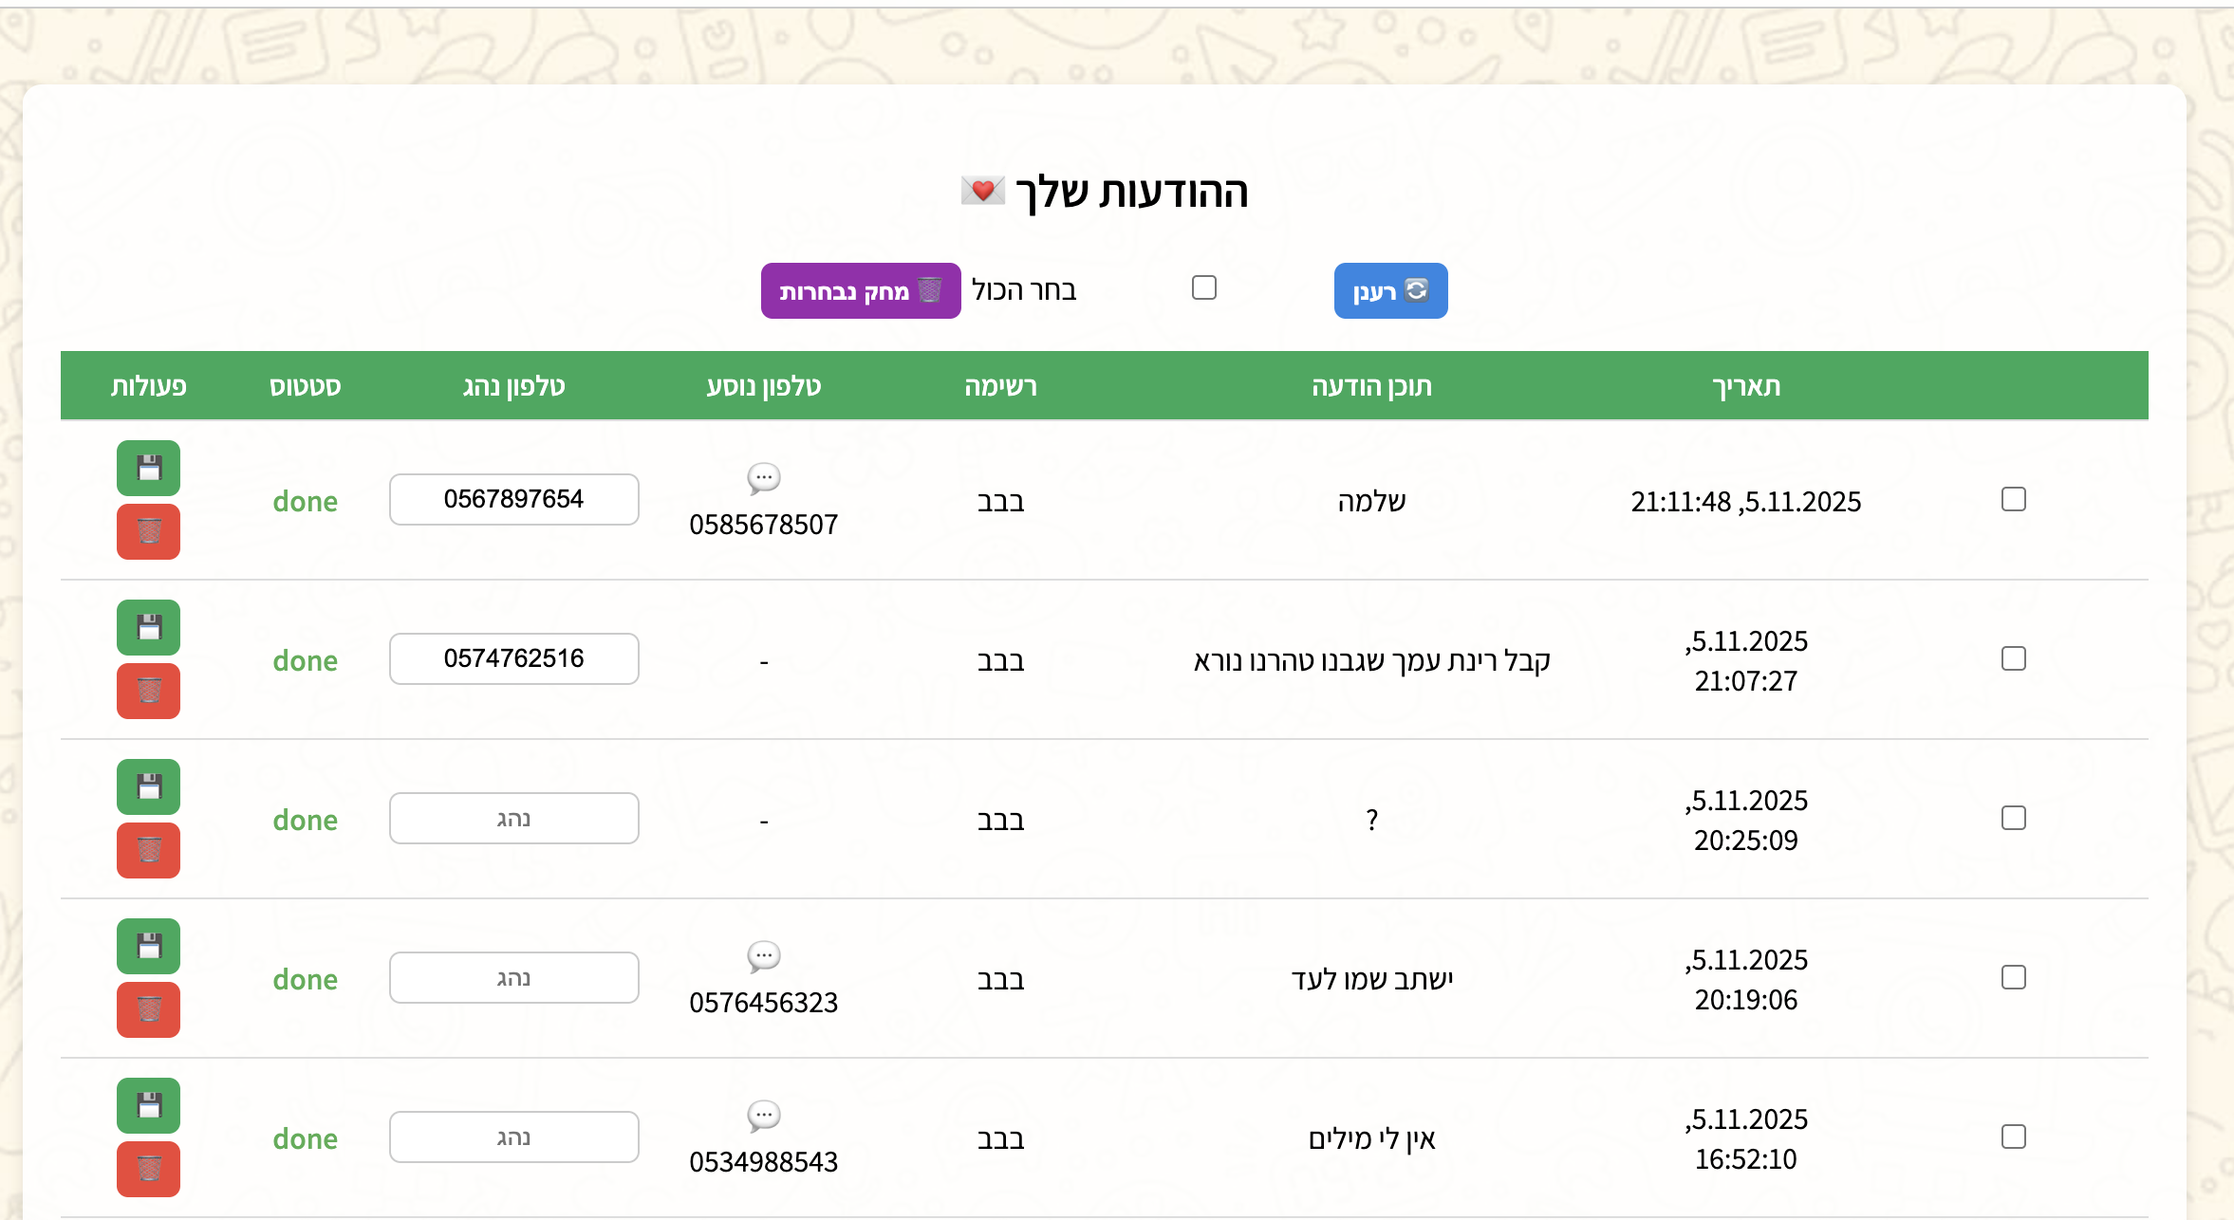
Task: Delete the row with message 'ישתב שמו לעד'
Action: 148,1010
